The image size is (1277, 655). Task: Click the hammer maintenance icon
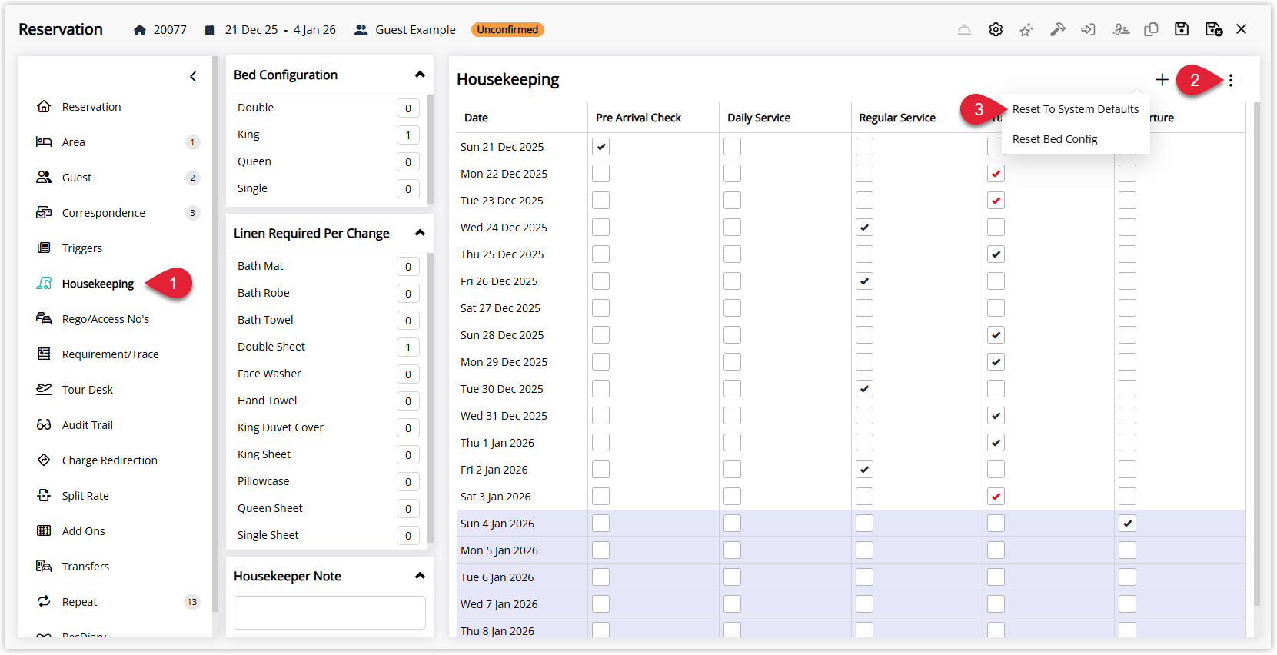pyautogui.click(x=1058, y=29)
